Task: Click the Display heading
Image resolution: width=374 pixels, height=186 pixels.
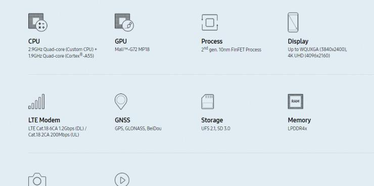Action: pos(298,41)
